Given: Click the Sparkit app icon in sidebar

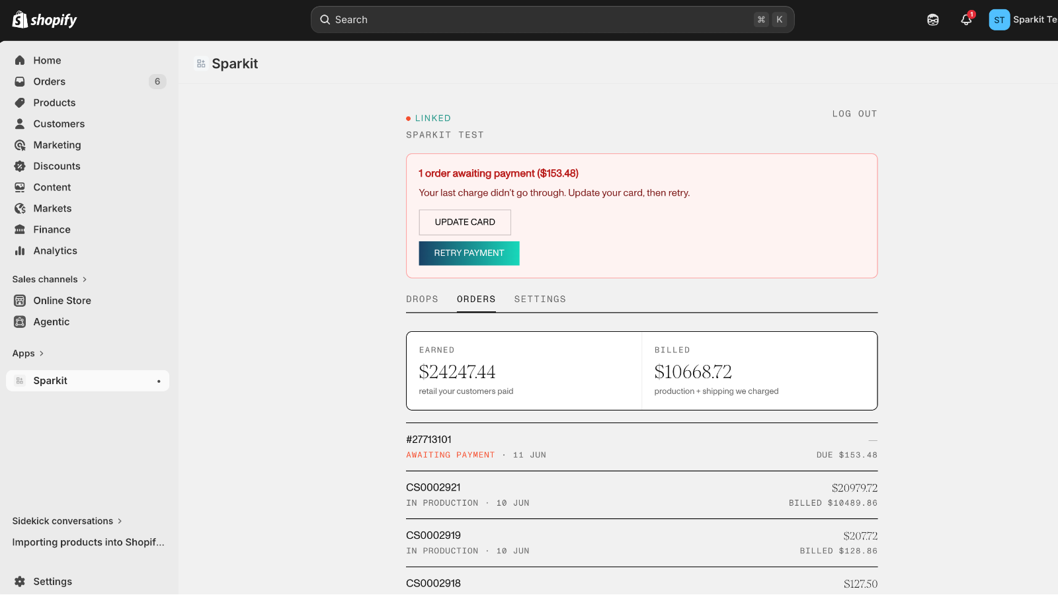Looking at the screenshot, I should click(x=20, y=381).
